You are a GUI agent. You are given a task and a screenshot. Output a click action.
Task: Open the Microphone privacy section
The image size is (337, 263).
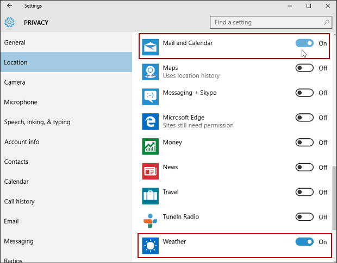tap(66, 102)
